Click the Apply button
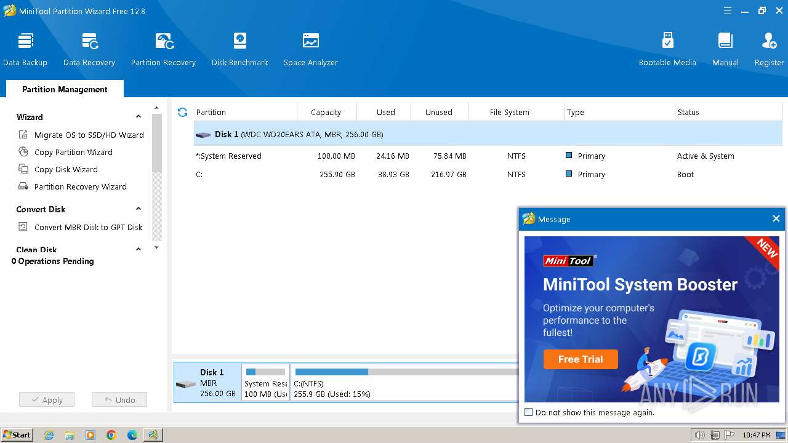The width and height of the screenshot is (788, 443). click(x=47, y=400)
